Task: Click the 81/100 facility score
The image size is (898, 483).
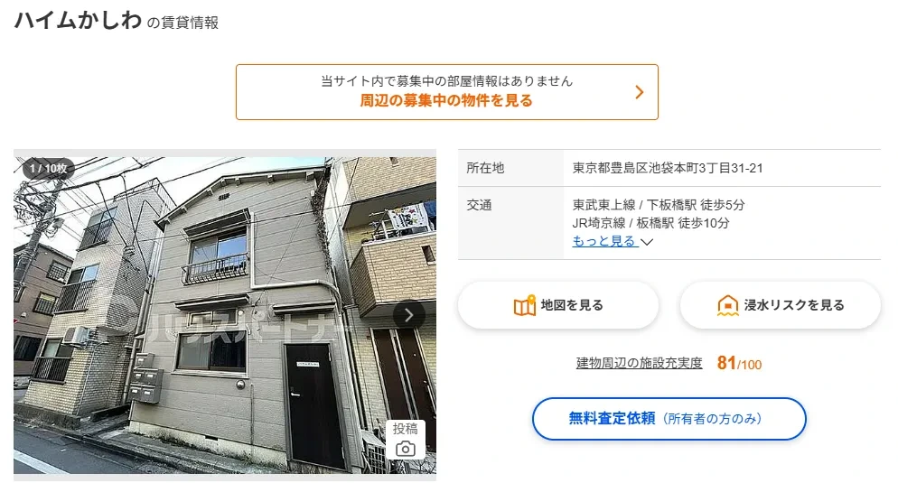Action: pos(739,364)
